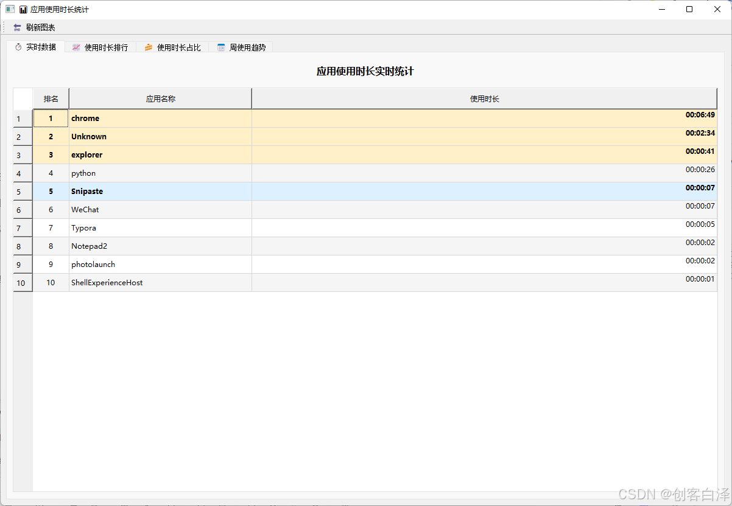Open the 周使用趋势 tab
The height and width of the screenshot is (506, 732).
coord(241,47)
